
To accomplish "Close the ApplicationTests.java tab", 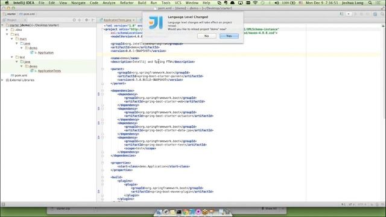I will (134, 20).
